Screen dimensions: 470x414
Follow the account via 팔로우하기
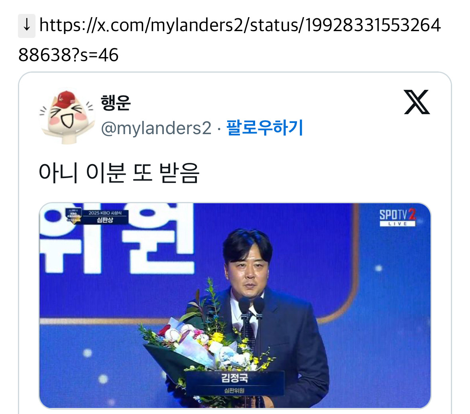[x=265, y=128]
